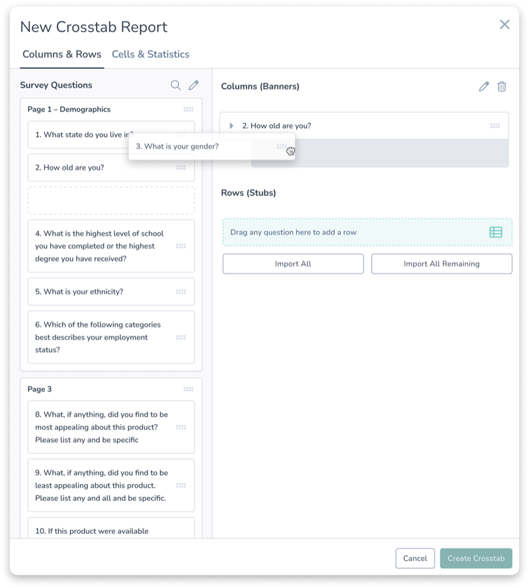Click Import All Remaining
Image resolution: width=529 pixels, height=588 pixels.
442,264
